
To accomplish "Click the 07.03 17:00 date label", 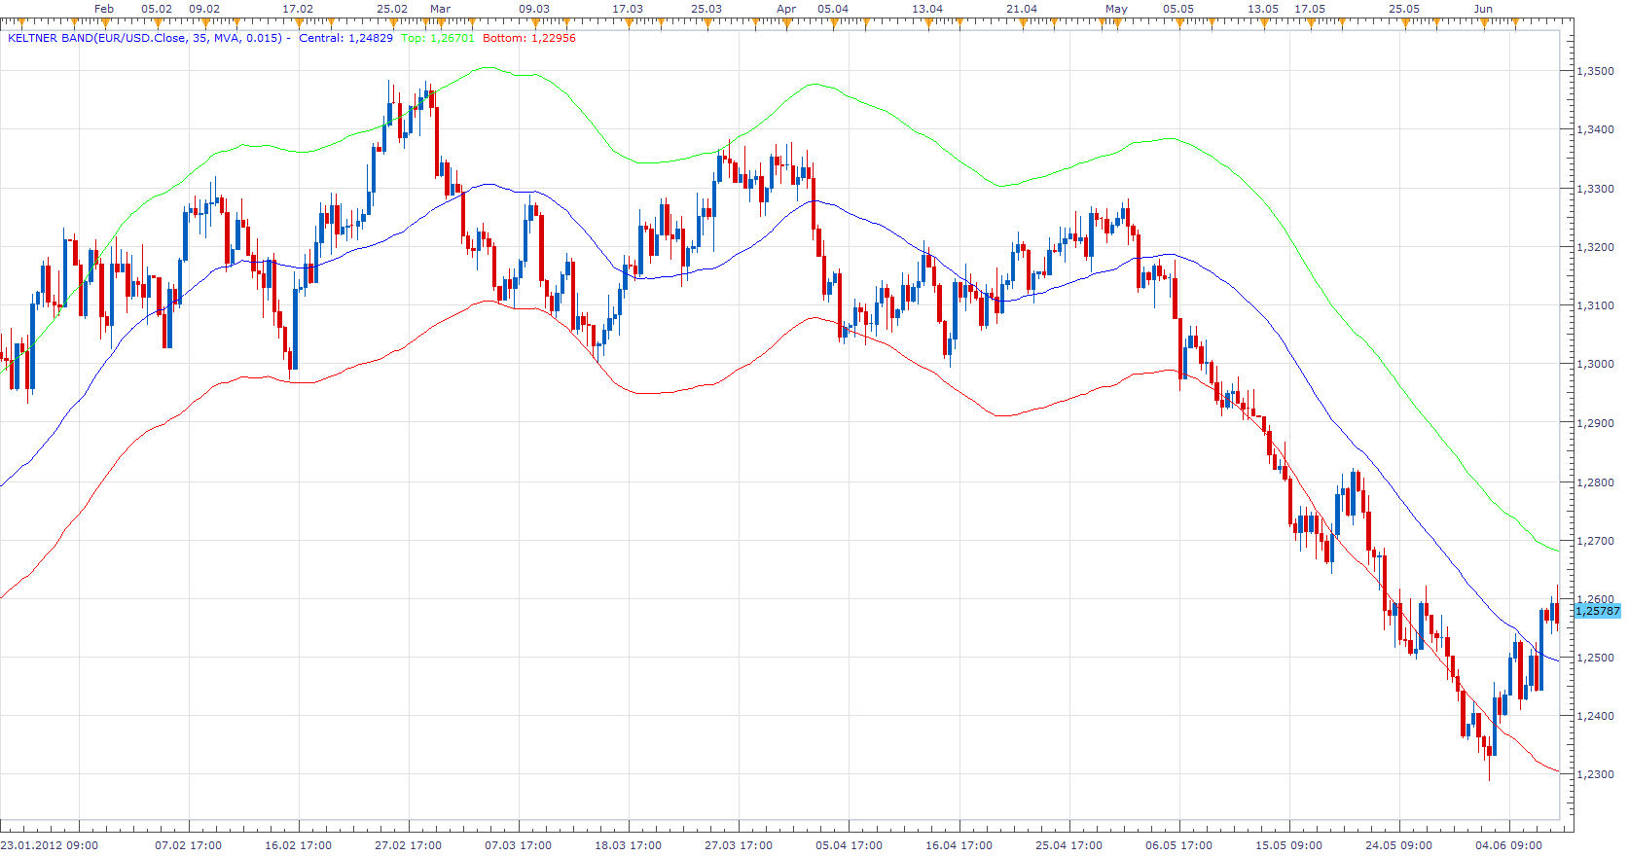I will tap(519, 845).
